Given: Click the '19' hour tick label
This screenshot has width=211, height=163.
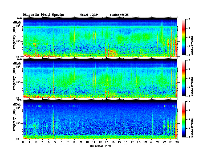Looking at the screenshot, I should pos(145,142).
